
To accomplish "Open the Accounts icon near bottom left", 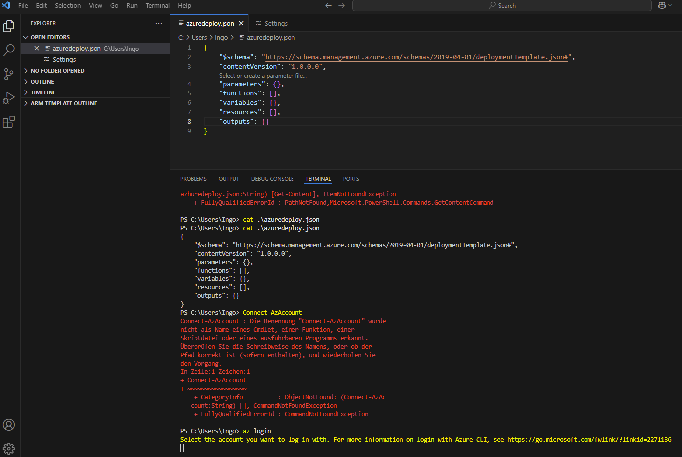I will tap(8, 425).
